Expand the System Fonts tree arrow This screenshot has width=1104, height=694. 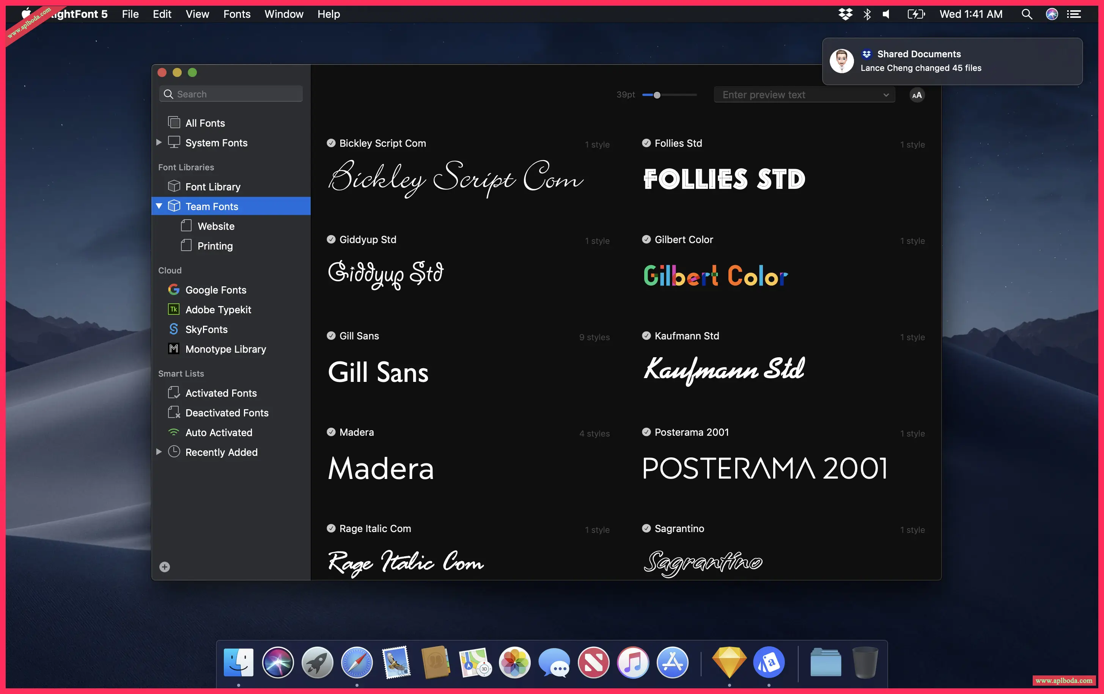(159, 143)
